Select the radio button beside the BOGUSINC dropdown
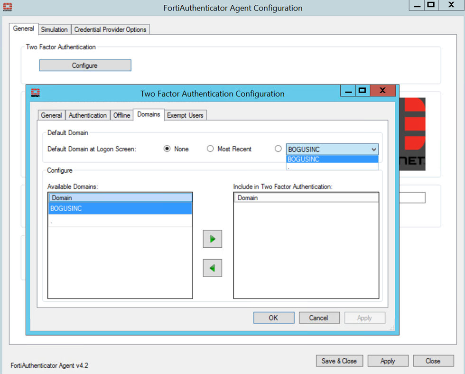This screenshot has height=374, width=465. click(x=278, y=149)
